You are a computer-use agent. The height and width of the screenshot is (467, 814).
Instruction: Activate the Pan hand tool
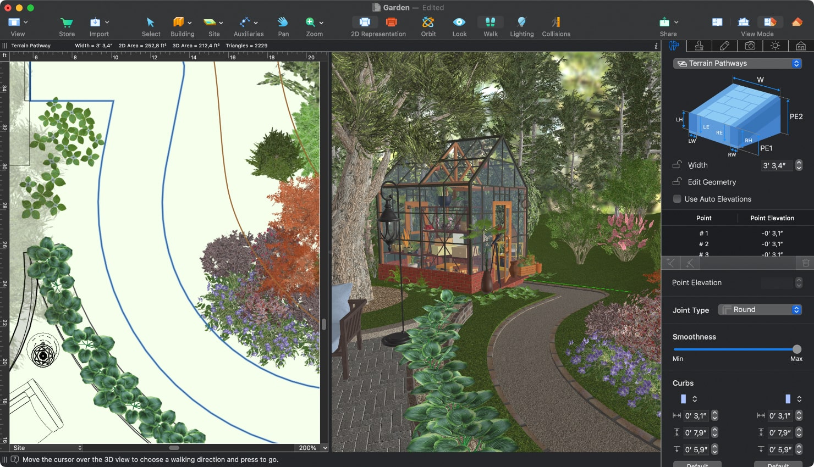tap(283, 22)
